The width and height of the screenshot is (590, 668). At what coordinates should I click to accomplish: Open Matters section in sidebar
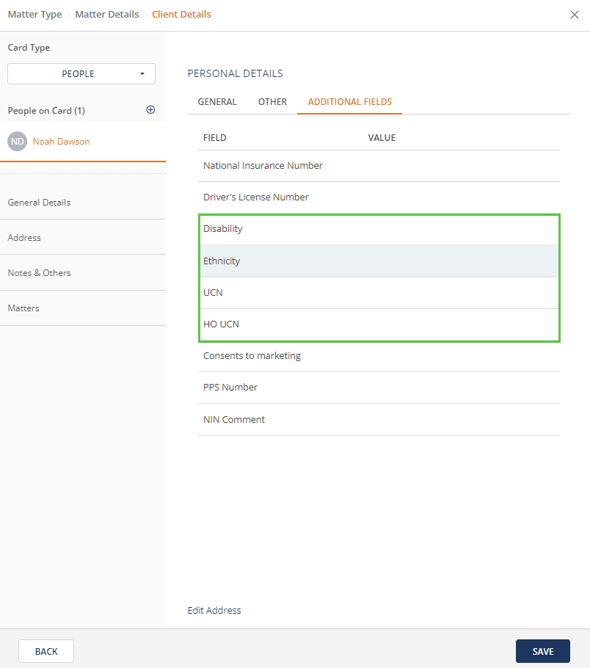23,308
